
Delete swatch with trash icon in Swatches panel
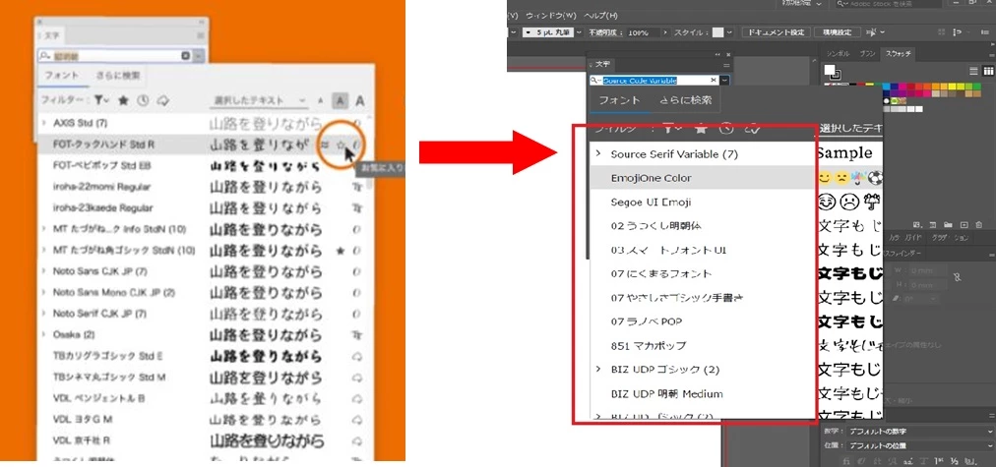pos(979,224)
